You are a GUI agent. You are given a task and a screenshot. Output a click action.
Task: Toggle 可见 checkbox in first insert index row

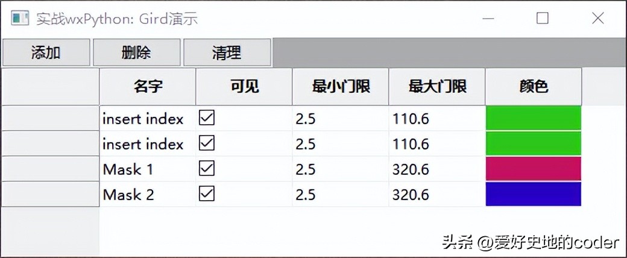207,118
